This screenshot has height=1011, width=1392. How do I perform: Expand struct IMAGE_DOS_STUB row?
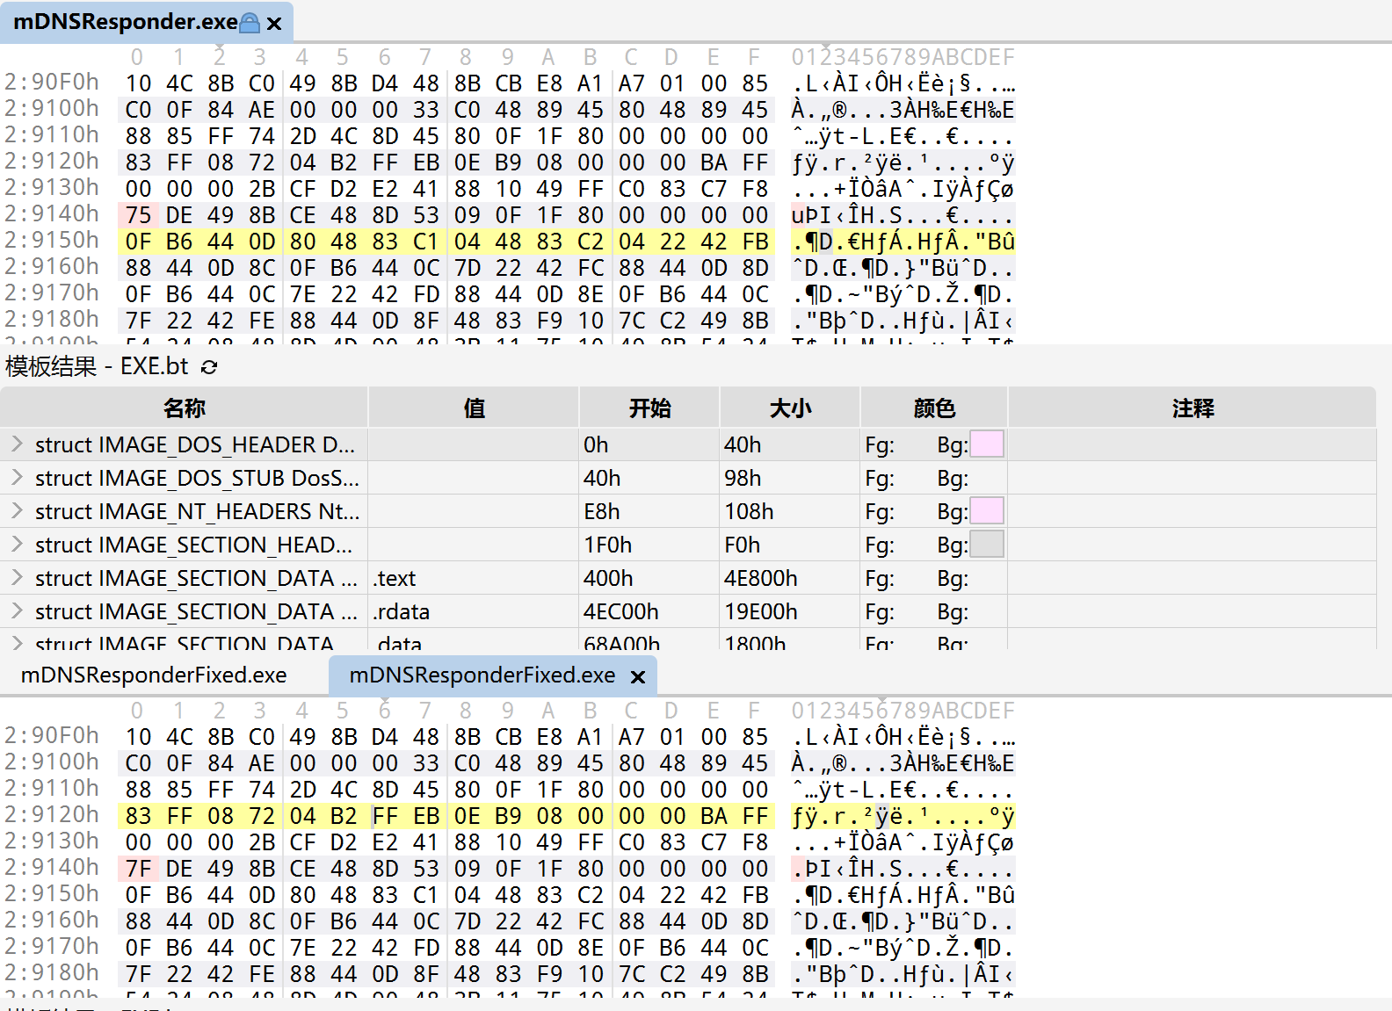coord(17,477)
